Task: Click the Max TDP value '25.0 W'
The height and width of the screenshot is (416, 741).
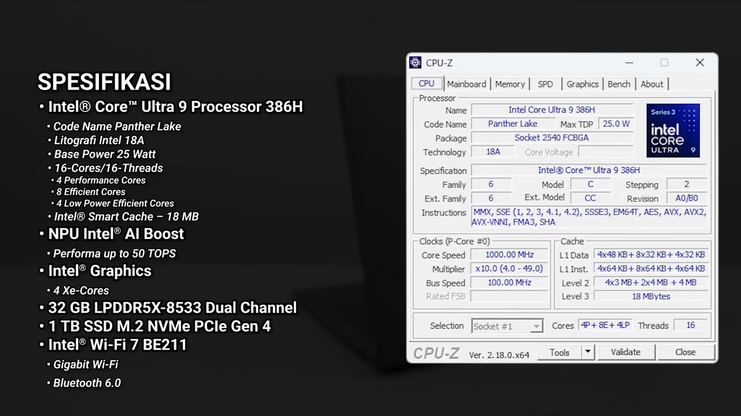Action: 615,124
